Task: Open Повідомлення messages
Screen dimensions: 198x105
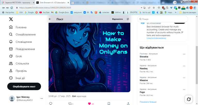Action: (x=22, y=49)
